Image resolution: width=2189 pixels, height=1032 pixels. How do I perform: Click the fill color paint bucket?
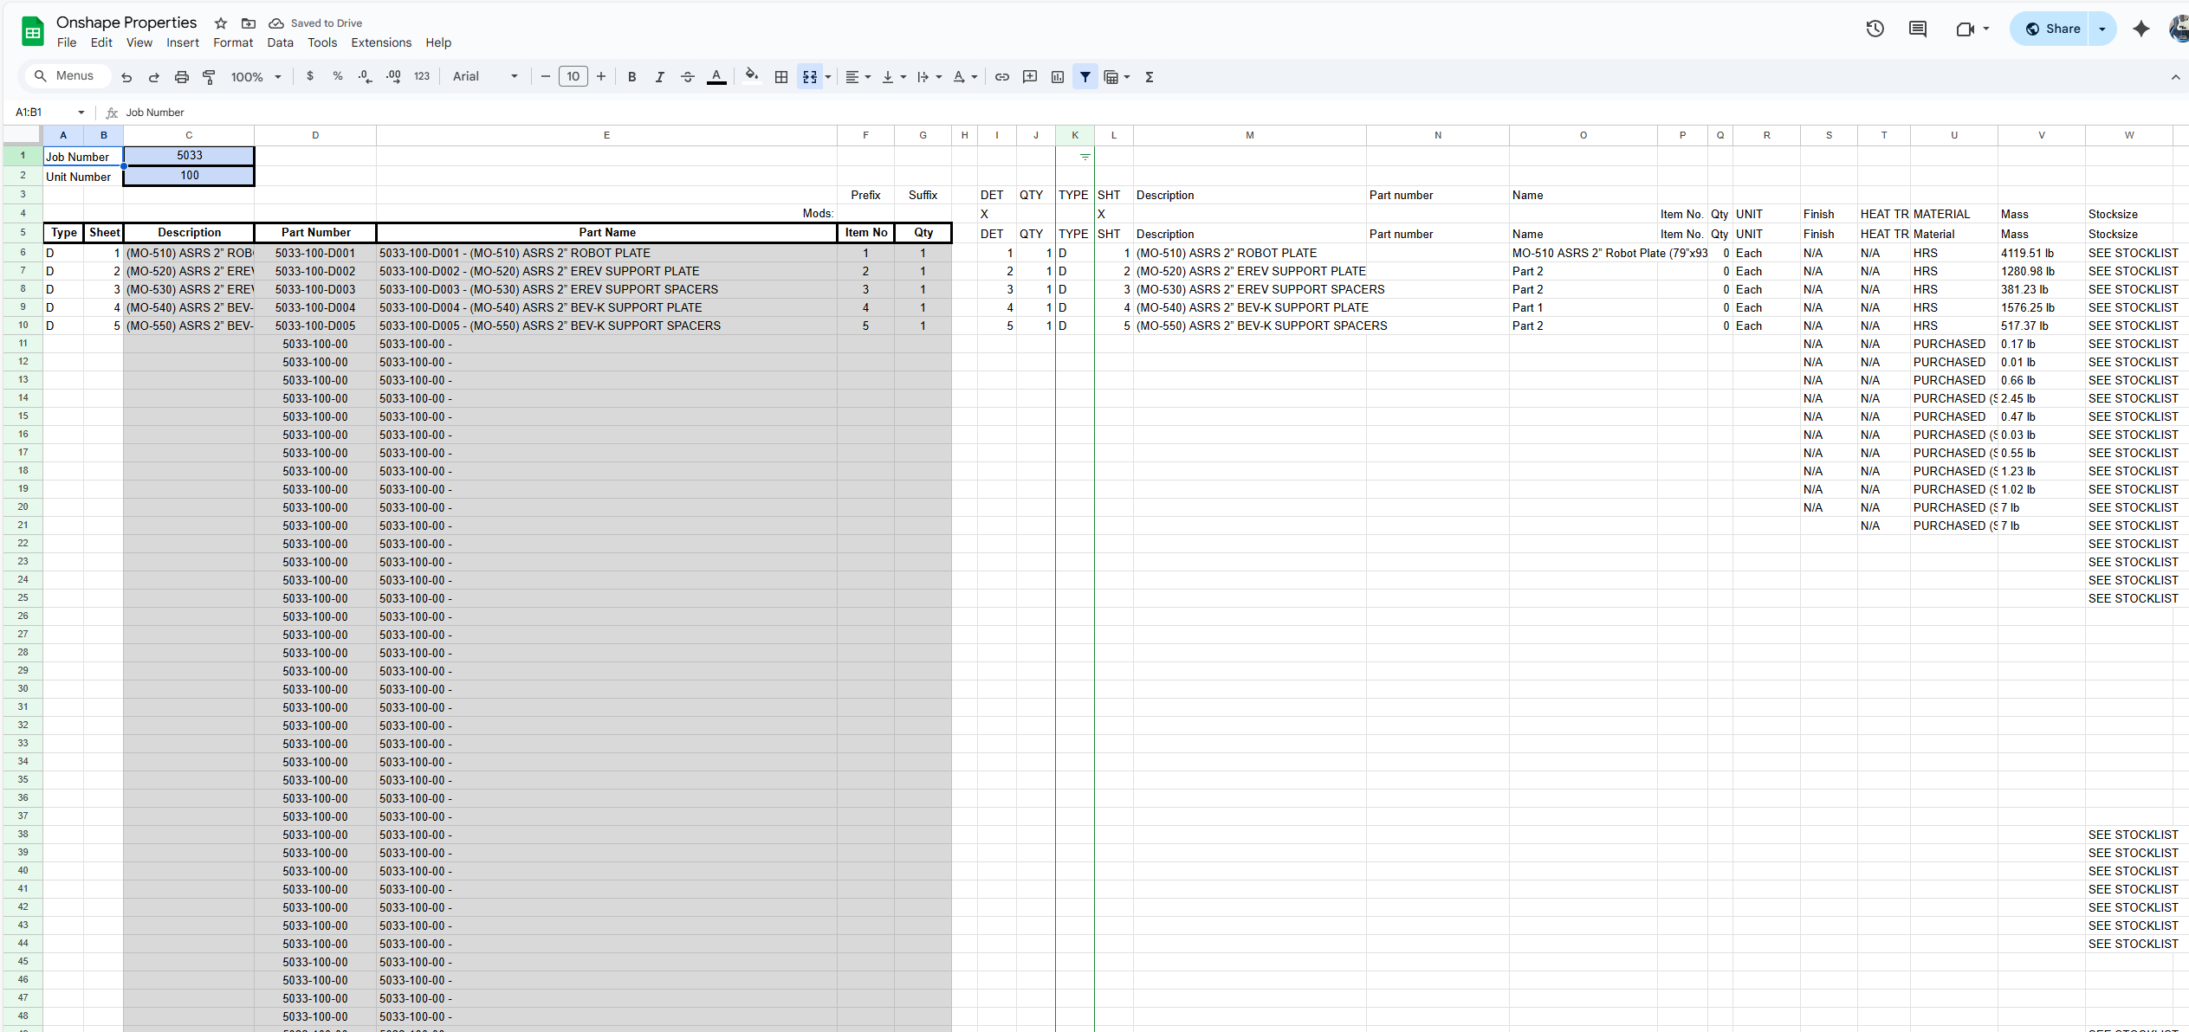coord(751,76)
